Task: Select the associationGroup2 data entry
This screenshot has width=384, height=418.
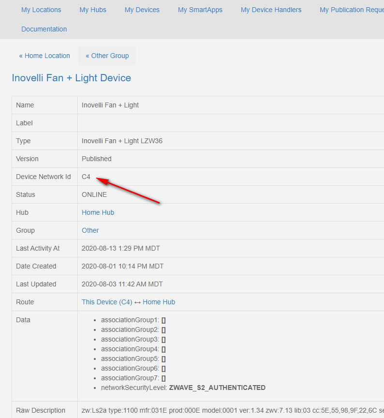Action: pos(133,330)
